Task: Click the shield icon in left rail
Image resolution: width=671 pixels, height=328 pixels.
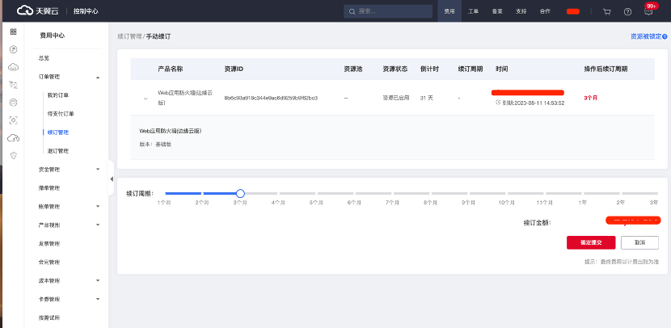Action: [x=13, y=154]
